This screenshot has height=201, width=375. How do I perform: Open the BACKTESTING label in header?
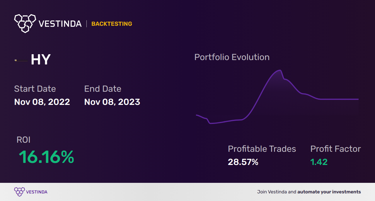coord(112,24)
